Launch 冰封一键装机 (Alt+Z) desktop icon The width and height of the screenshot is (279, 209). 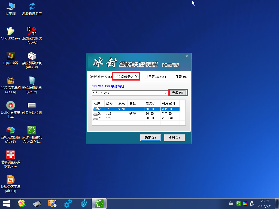click(32, 134)
